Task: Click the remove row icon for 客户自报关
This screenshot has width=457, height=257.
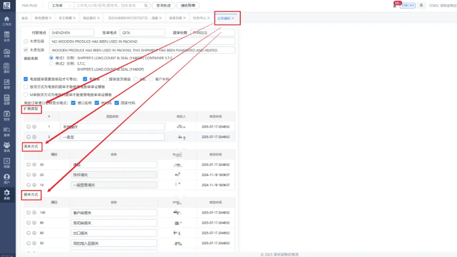Action: (28, 213)
